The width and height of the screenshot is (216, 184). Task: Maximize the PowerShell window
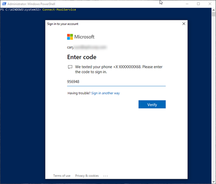[199, 4]
